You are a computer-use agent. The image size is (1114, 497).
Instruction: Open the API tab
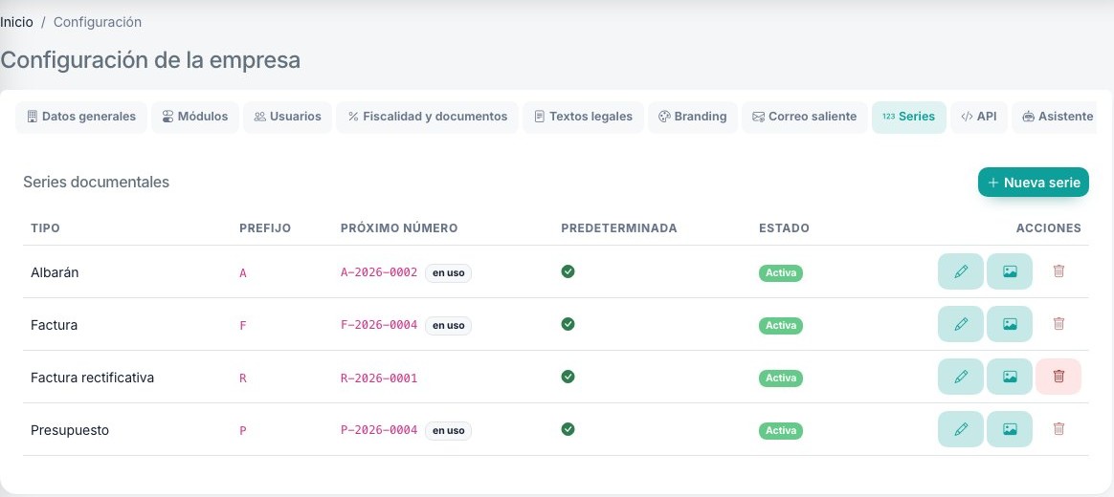tap(979, 117)
